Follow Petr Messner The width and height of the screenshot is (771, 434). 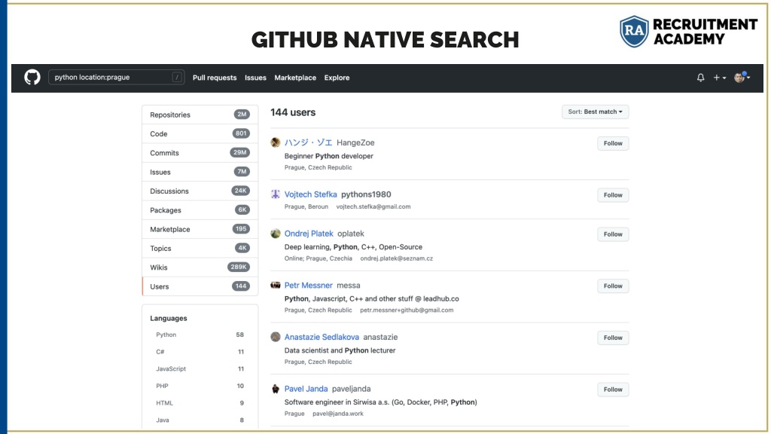point(613,286)
